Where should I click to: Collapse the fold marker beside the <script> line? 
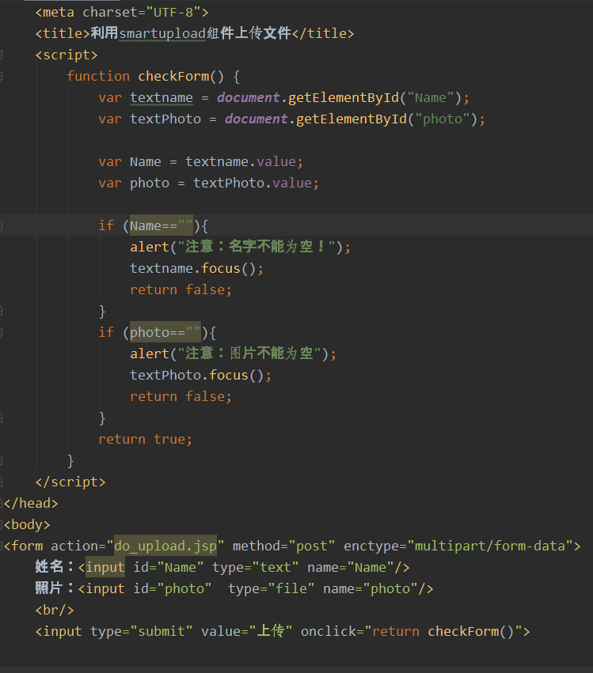(x=2, y=55)
